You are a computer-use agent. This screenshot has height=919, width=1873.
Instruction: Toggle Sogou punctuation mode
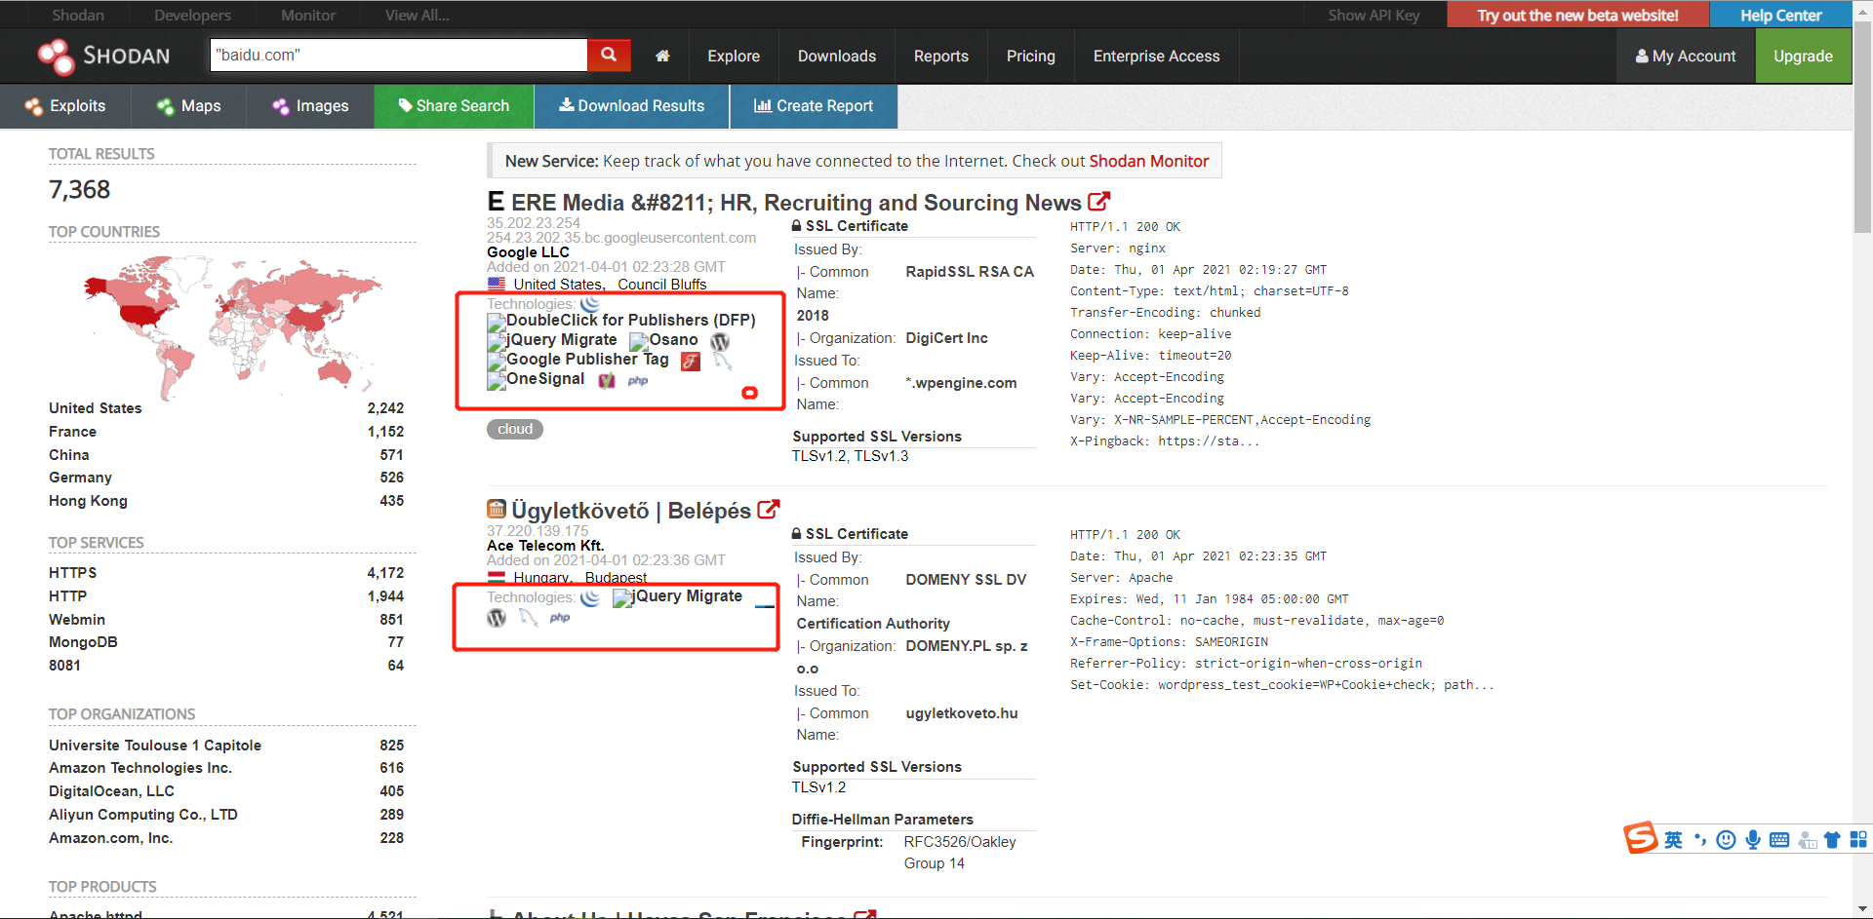click(x=1700, y=840)
